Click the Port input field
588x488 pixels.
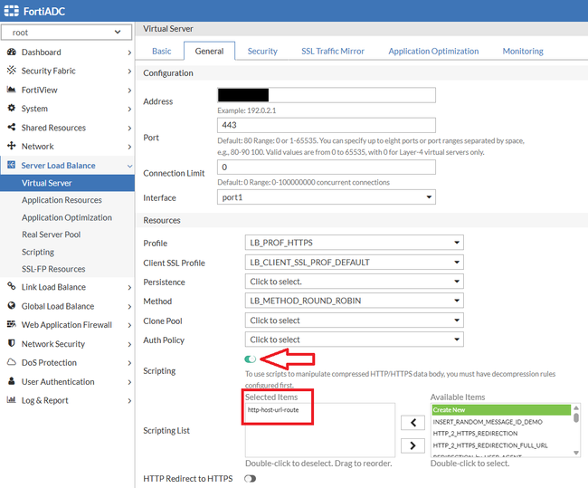(x=327, y=126)
